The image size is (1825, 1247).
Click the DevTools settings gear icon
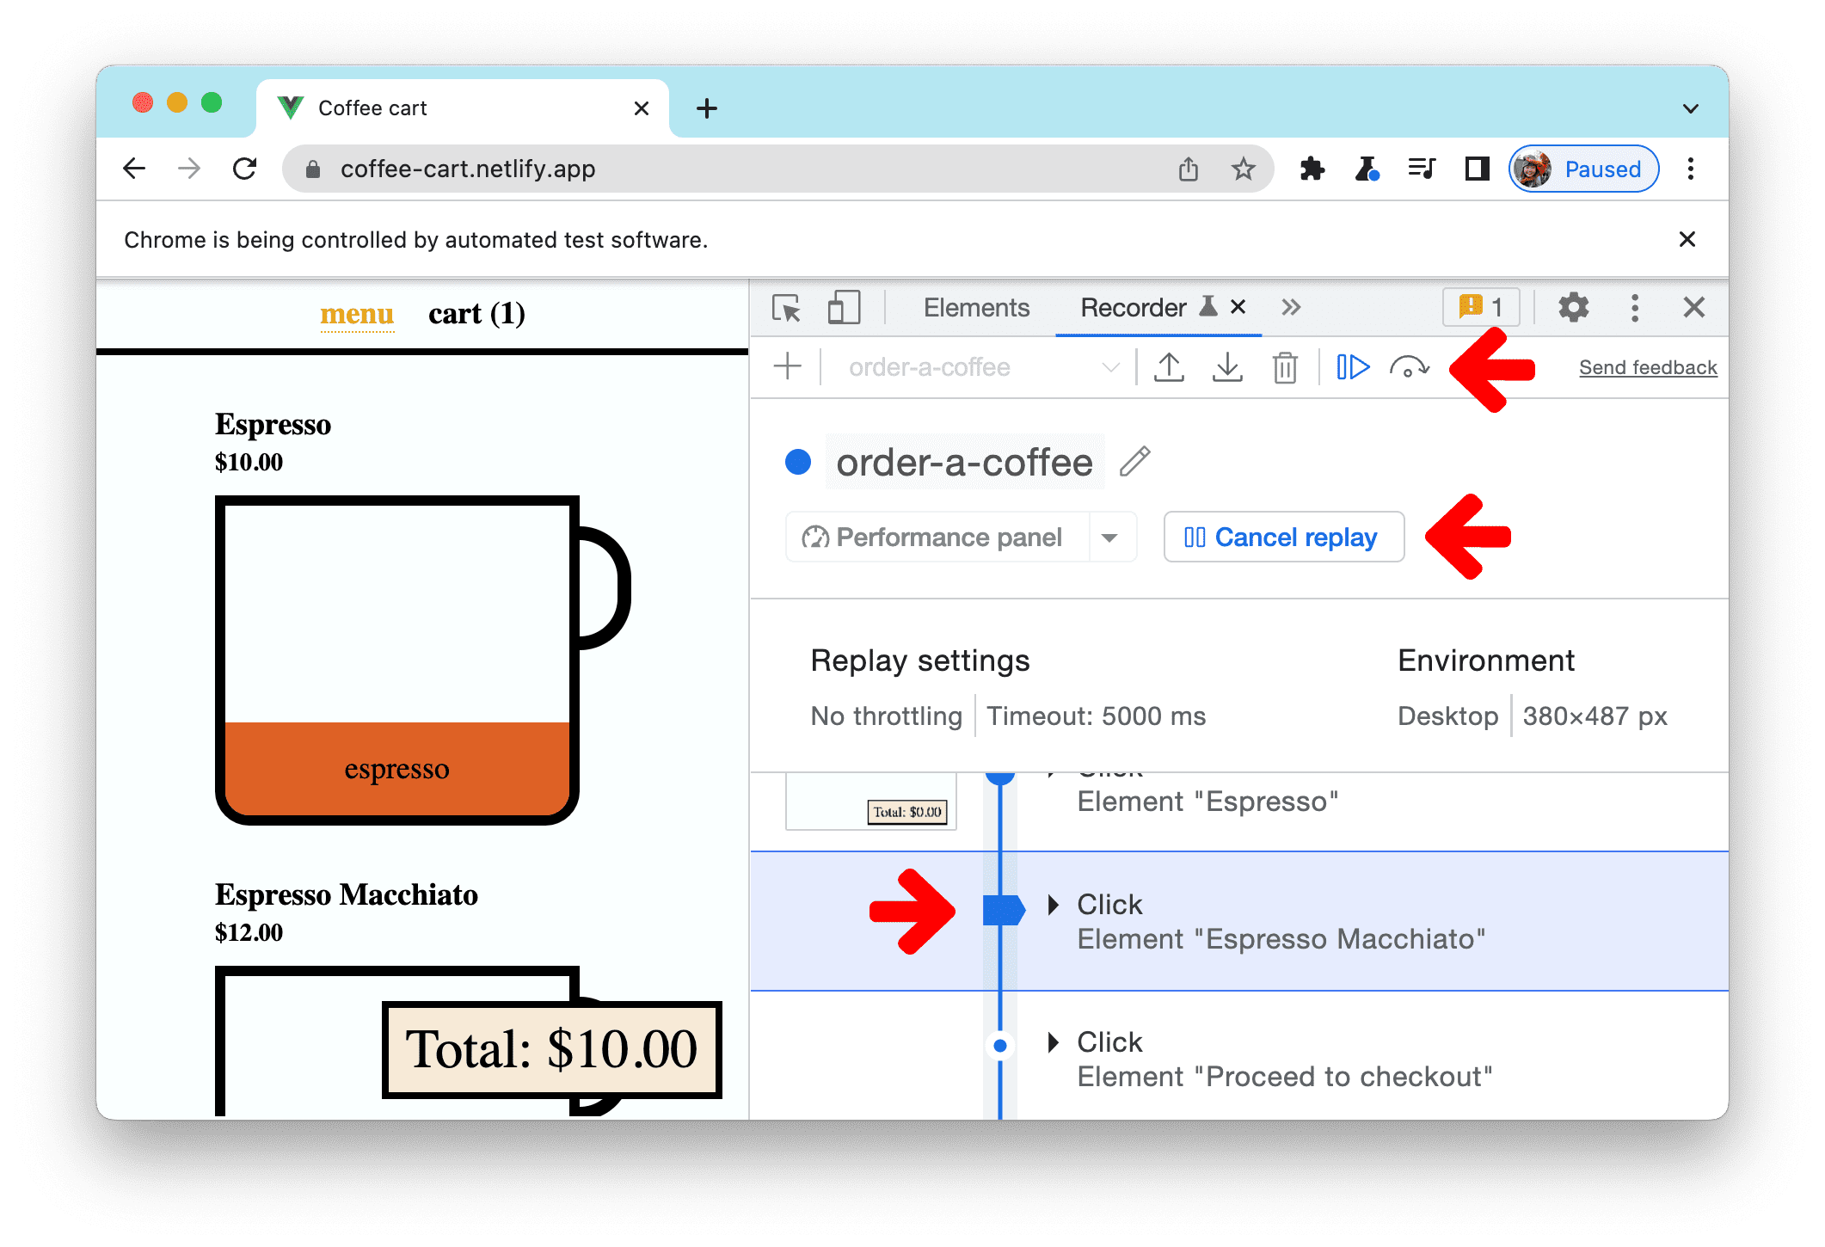click(x=1574, y=308)
